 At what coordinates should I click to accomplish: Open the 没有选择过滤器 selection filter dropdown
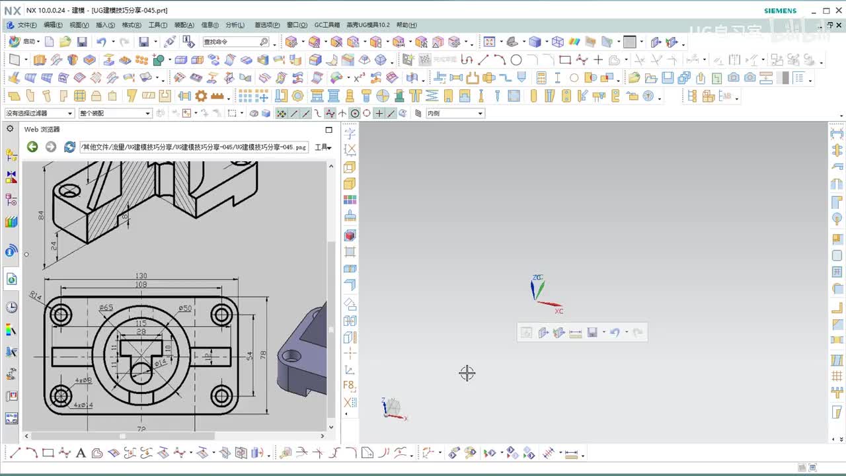[39, 113]
